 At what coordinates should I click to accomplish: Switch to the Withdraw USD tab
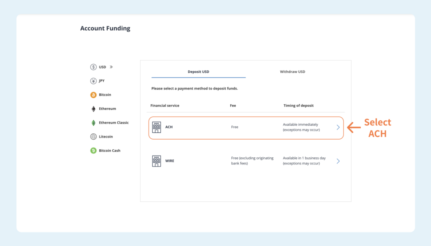(x=293, y=71)
